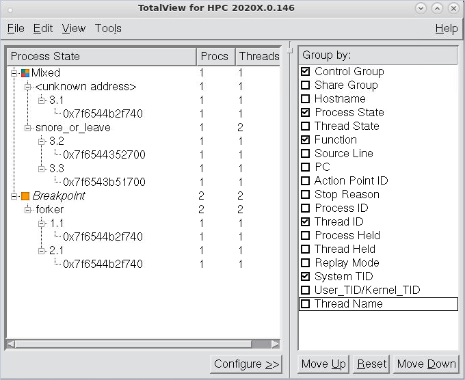Open the Tools menu
The width and height of the screenshot is (465, 380).
(108, 28)
